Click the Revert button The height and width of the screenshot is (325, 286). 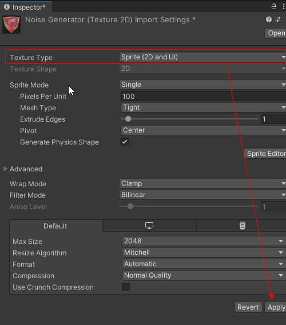pyautogui.click(x=248, y=307)
